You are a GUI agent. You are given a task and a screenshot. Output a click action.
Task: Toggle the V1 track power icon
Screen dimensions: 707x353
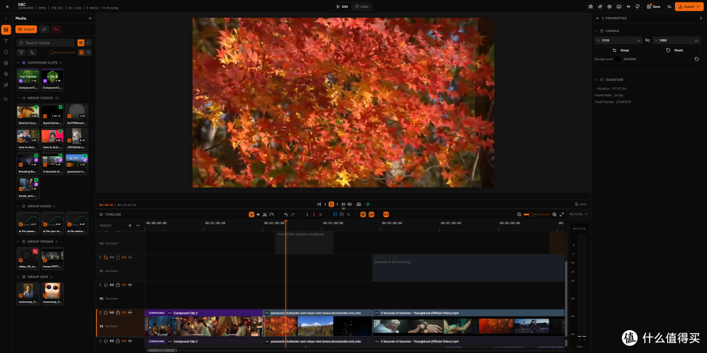click(105, 312)
